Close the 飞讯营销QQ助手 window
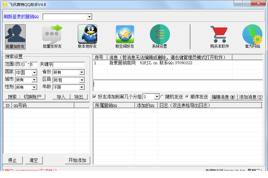 click(x=258, y=3)
